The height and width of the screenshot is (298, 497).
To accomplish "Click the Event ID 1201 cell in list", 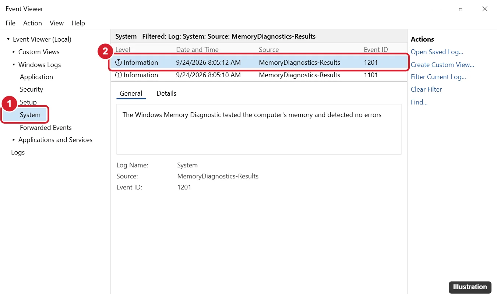I will [371, 63].
